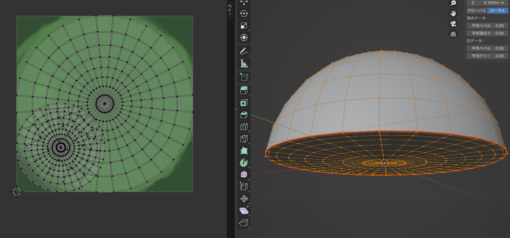Click the hand pan view icon
This screenshot has width=510, height=238.
[x=453, y=13]
